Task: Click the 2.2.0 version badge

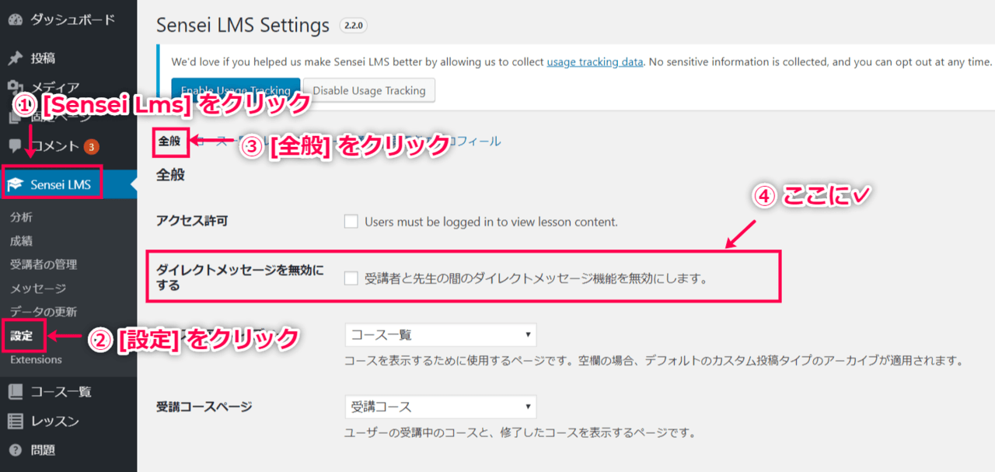Action: pyautogui.click(x=354, y=26)
